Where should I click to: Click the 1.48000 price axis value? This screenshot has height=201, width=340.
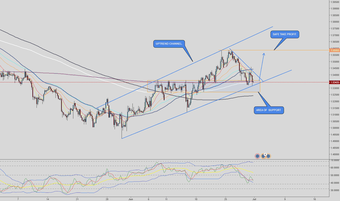(x=335, y=155)
